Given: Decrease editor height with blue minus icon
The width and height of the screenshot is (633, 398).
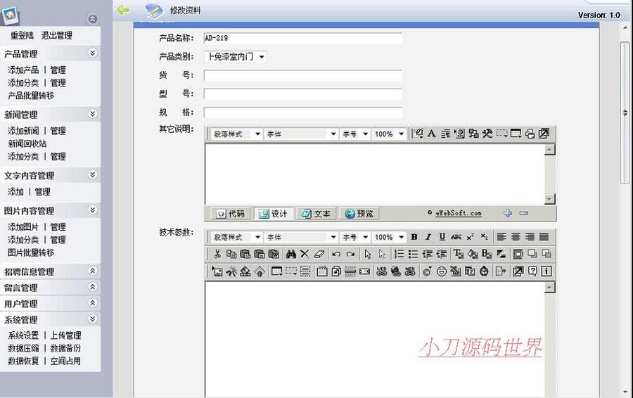Looking at the screenshot, I should [x=523, y=213].
